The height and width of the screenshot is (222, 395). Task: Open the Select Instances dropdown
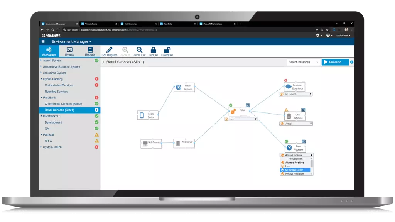[304, 62]
